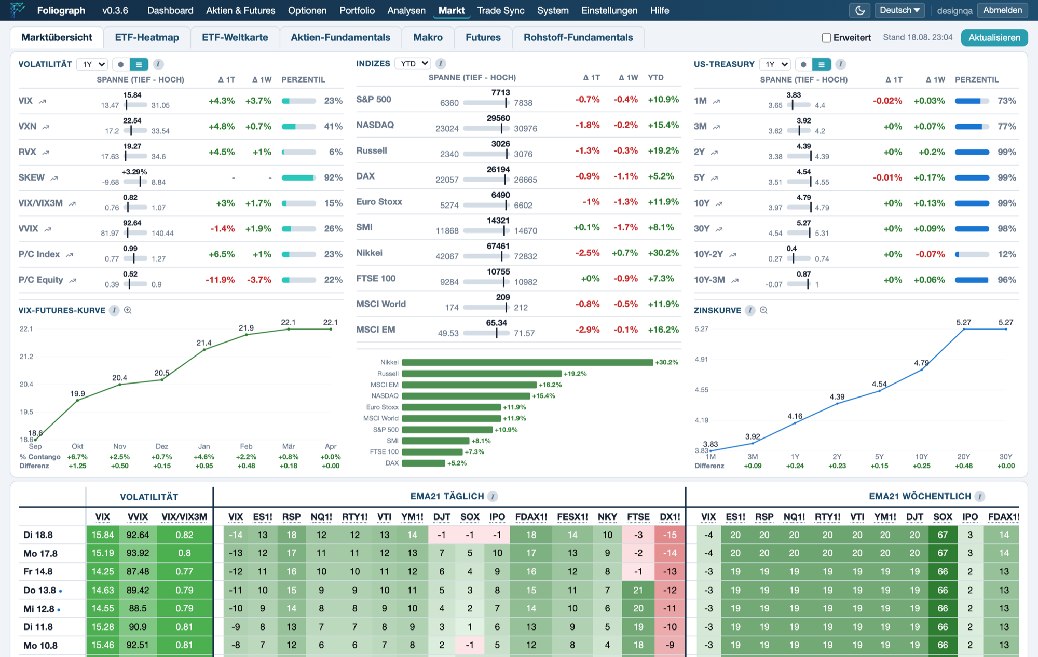Open Indizes YTD period dropdown
Viewport: 1038px width, 657px height.
click(x=413, y=63)
